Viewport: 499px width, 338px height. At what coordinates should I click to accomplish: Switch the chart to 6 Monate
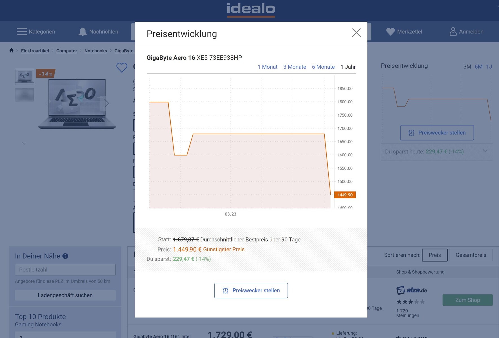[x=323, y=67]
